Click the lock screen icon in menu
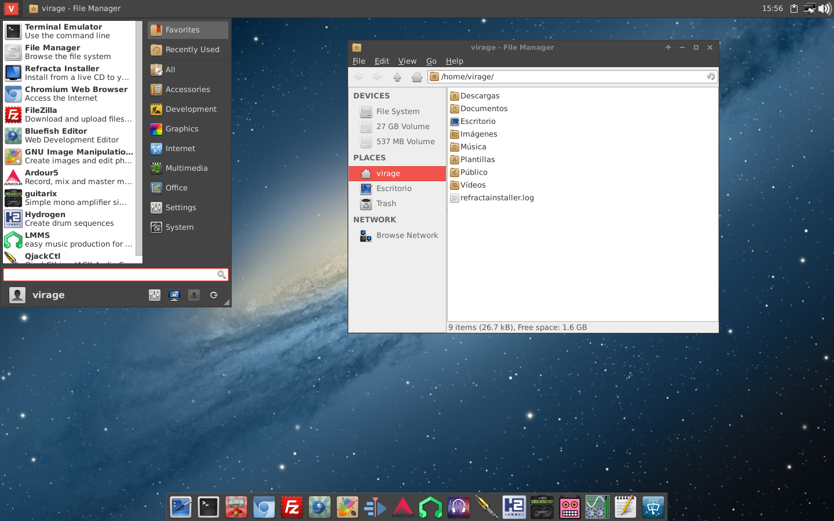 [174, 295]
